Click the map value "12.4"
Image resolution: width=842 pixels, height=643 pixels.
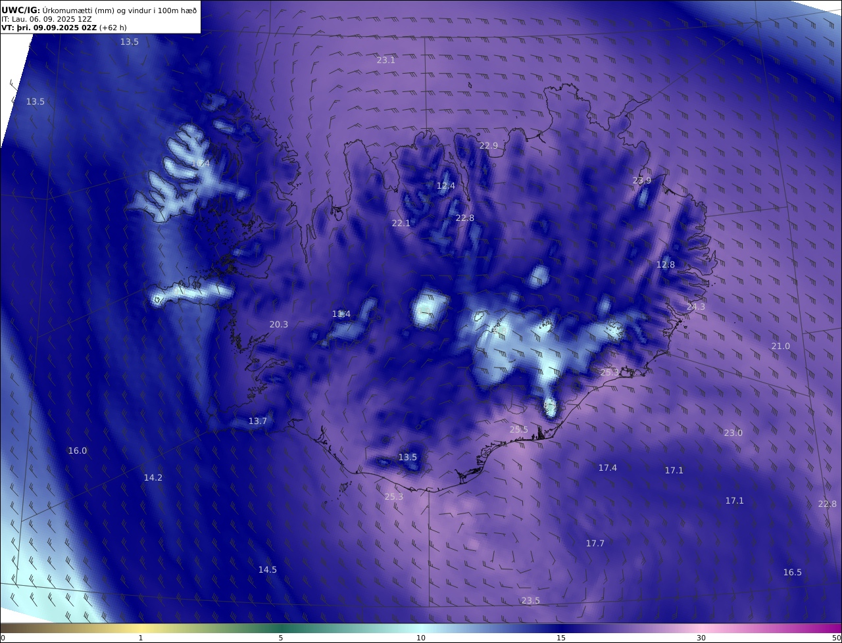(x=446, y=185)
